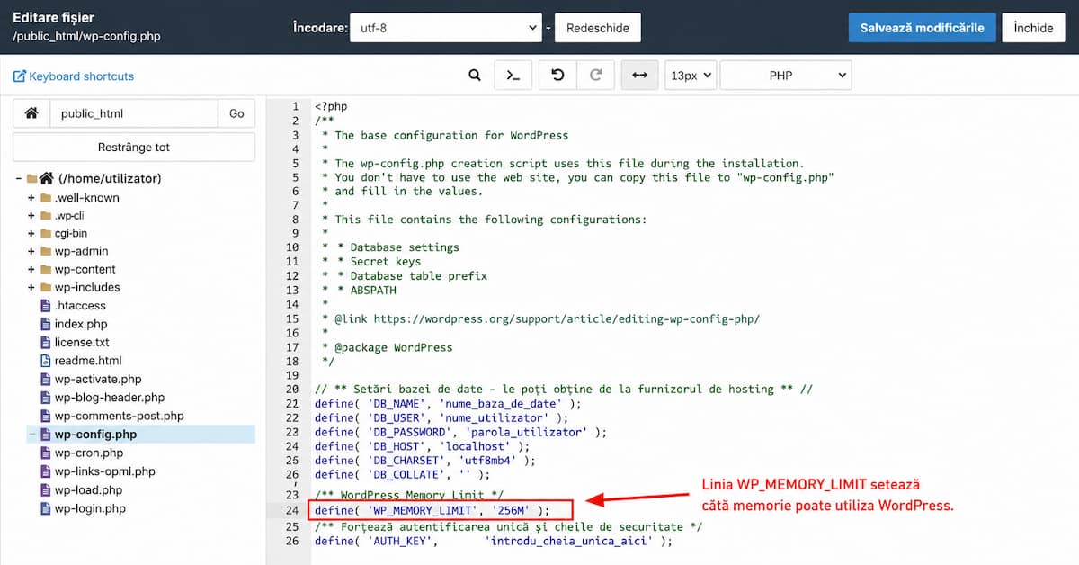
Task: Click the wp-cron.php file icon
Action: click(46, 453)
